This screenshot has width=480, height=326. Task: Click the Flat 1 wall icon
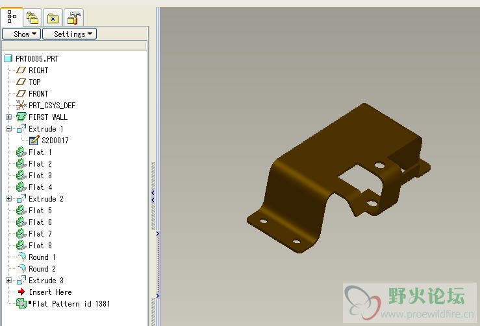(x=21, y=152)
